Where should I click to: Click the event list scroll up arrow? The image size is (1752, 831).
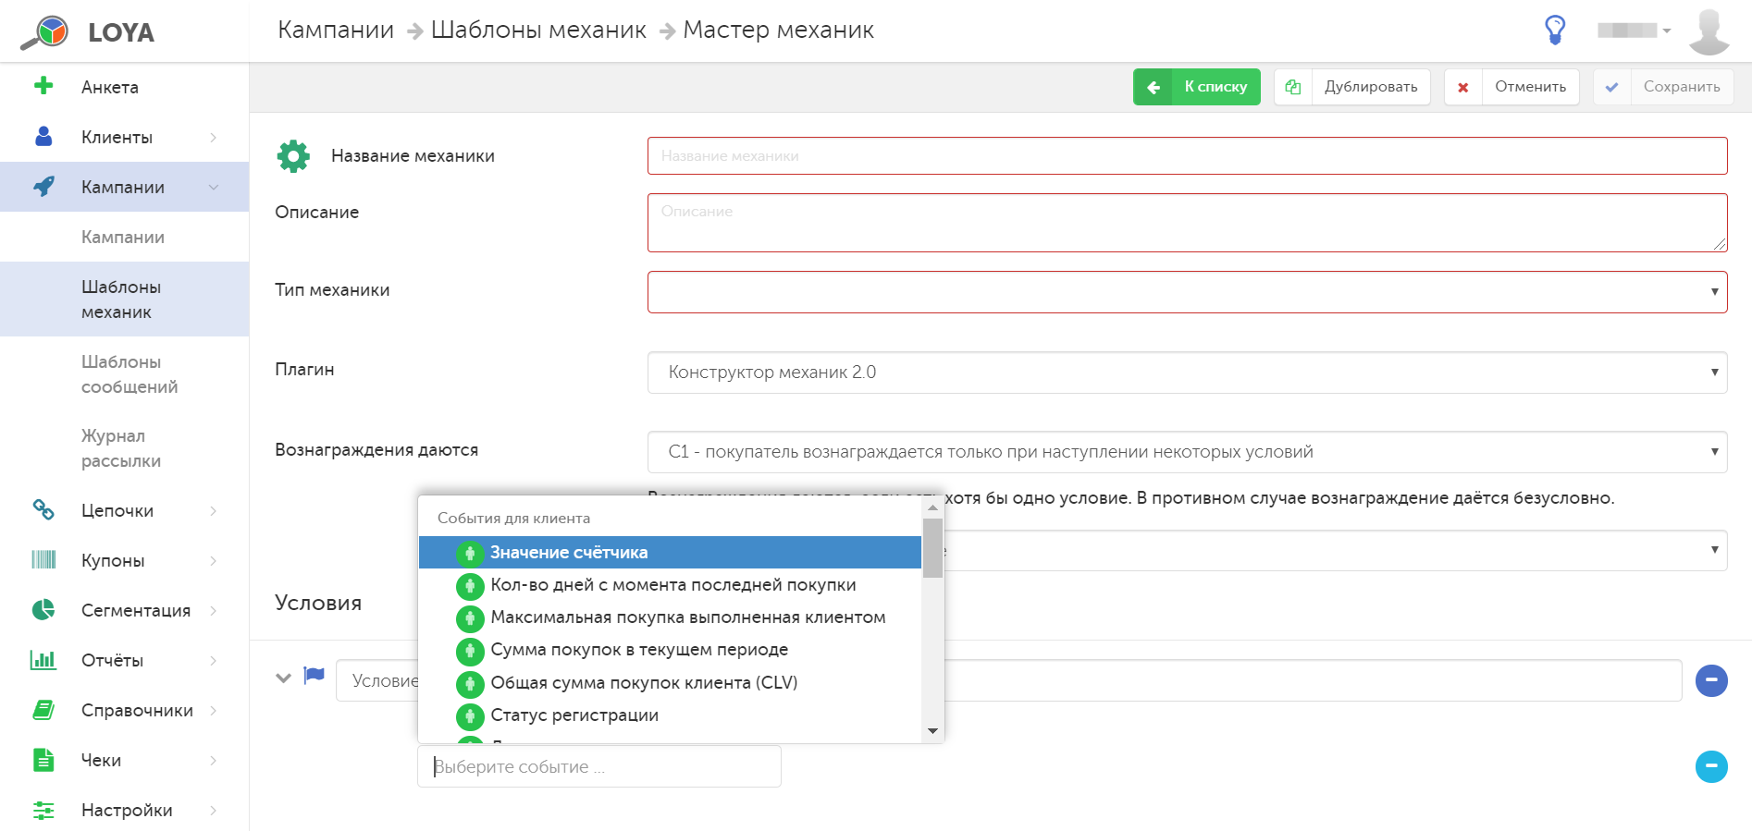[x=932, y=507]
